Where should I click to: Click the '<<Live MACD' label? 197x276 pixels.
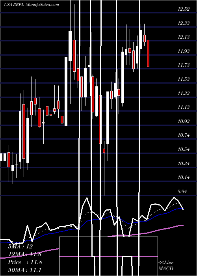(166, 265)
